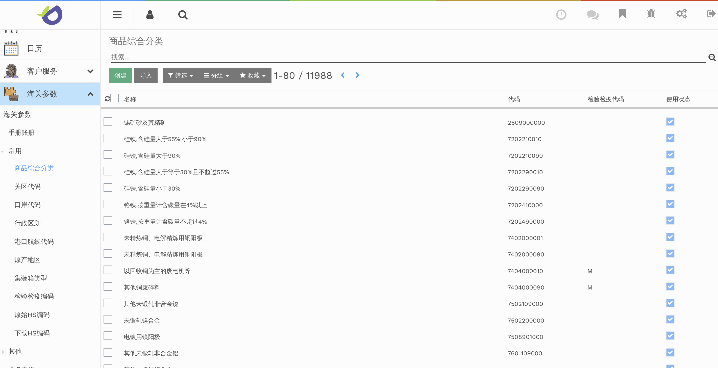Click the green 创建 button
The image size is (718, 368).
(120, 75)
